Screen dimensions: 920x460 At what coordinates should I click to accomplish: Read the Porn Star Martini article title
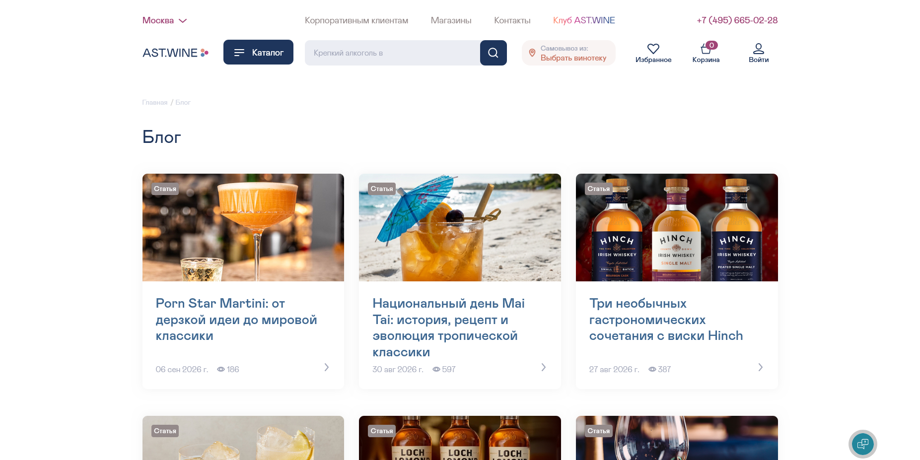pyautogui.click(x=236, y=320)
